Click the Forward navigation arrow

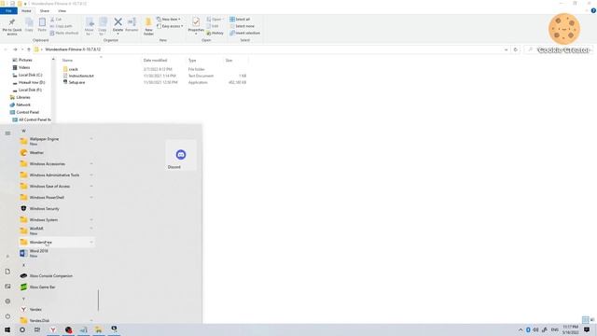(x=15, y=49)
